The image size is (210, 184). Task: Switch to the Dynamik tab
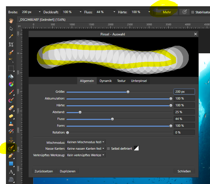(106, 81)
